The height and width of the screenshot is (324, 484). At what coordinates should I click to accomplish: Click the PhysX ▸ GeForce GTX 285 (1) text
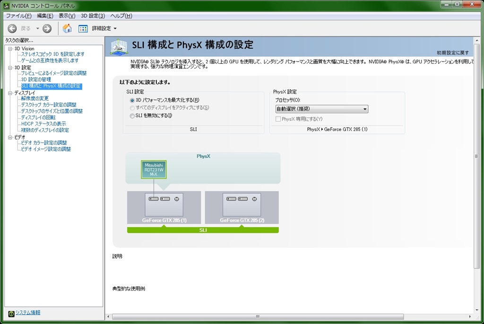click(x=337, y=130)
